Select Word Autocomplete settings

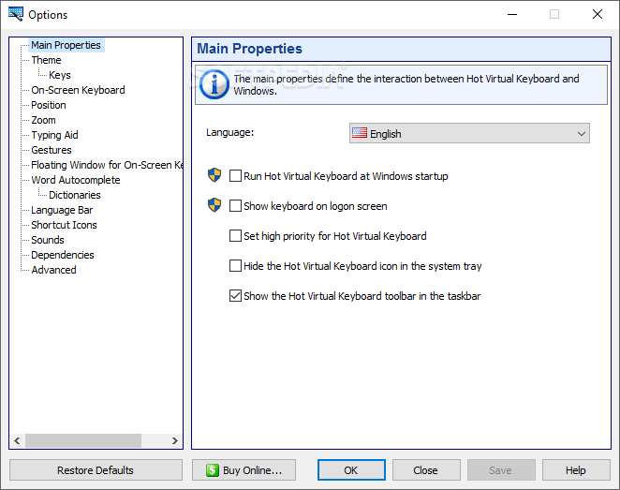(76, 180)
